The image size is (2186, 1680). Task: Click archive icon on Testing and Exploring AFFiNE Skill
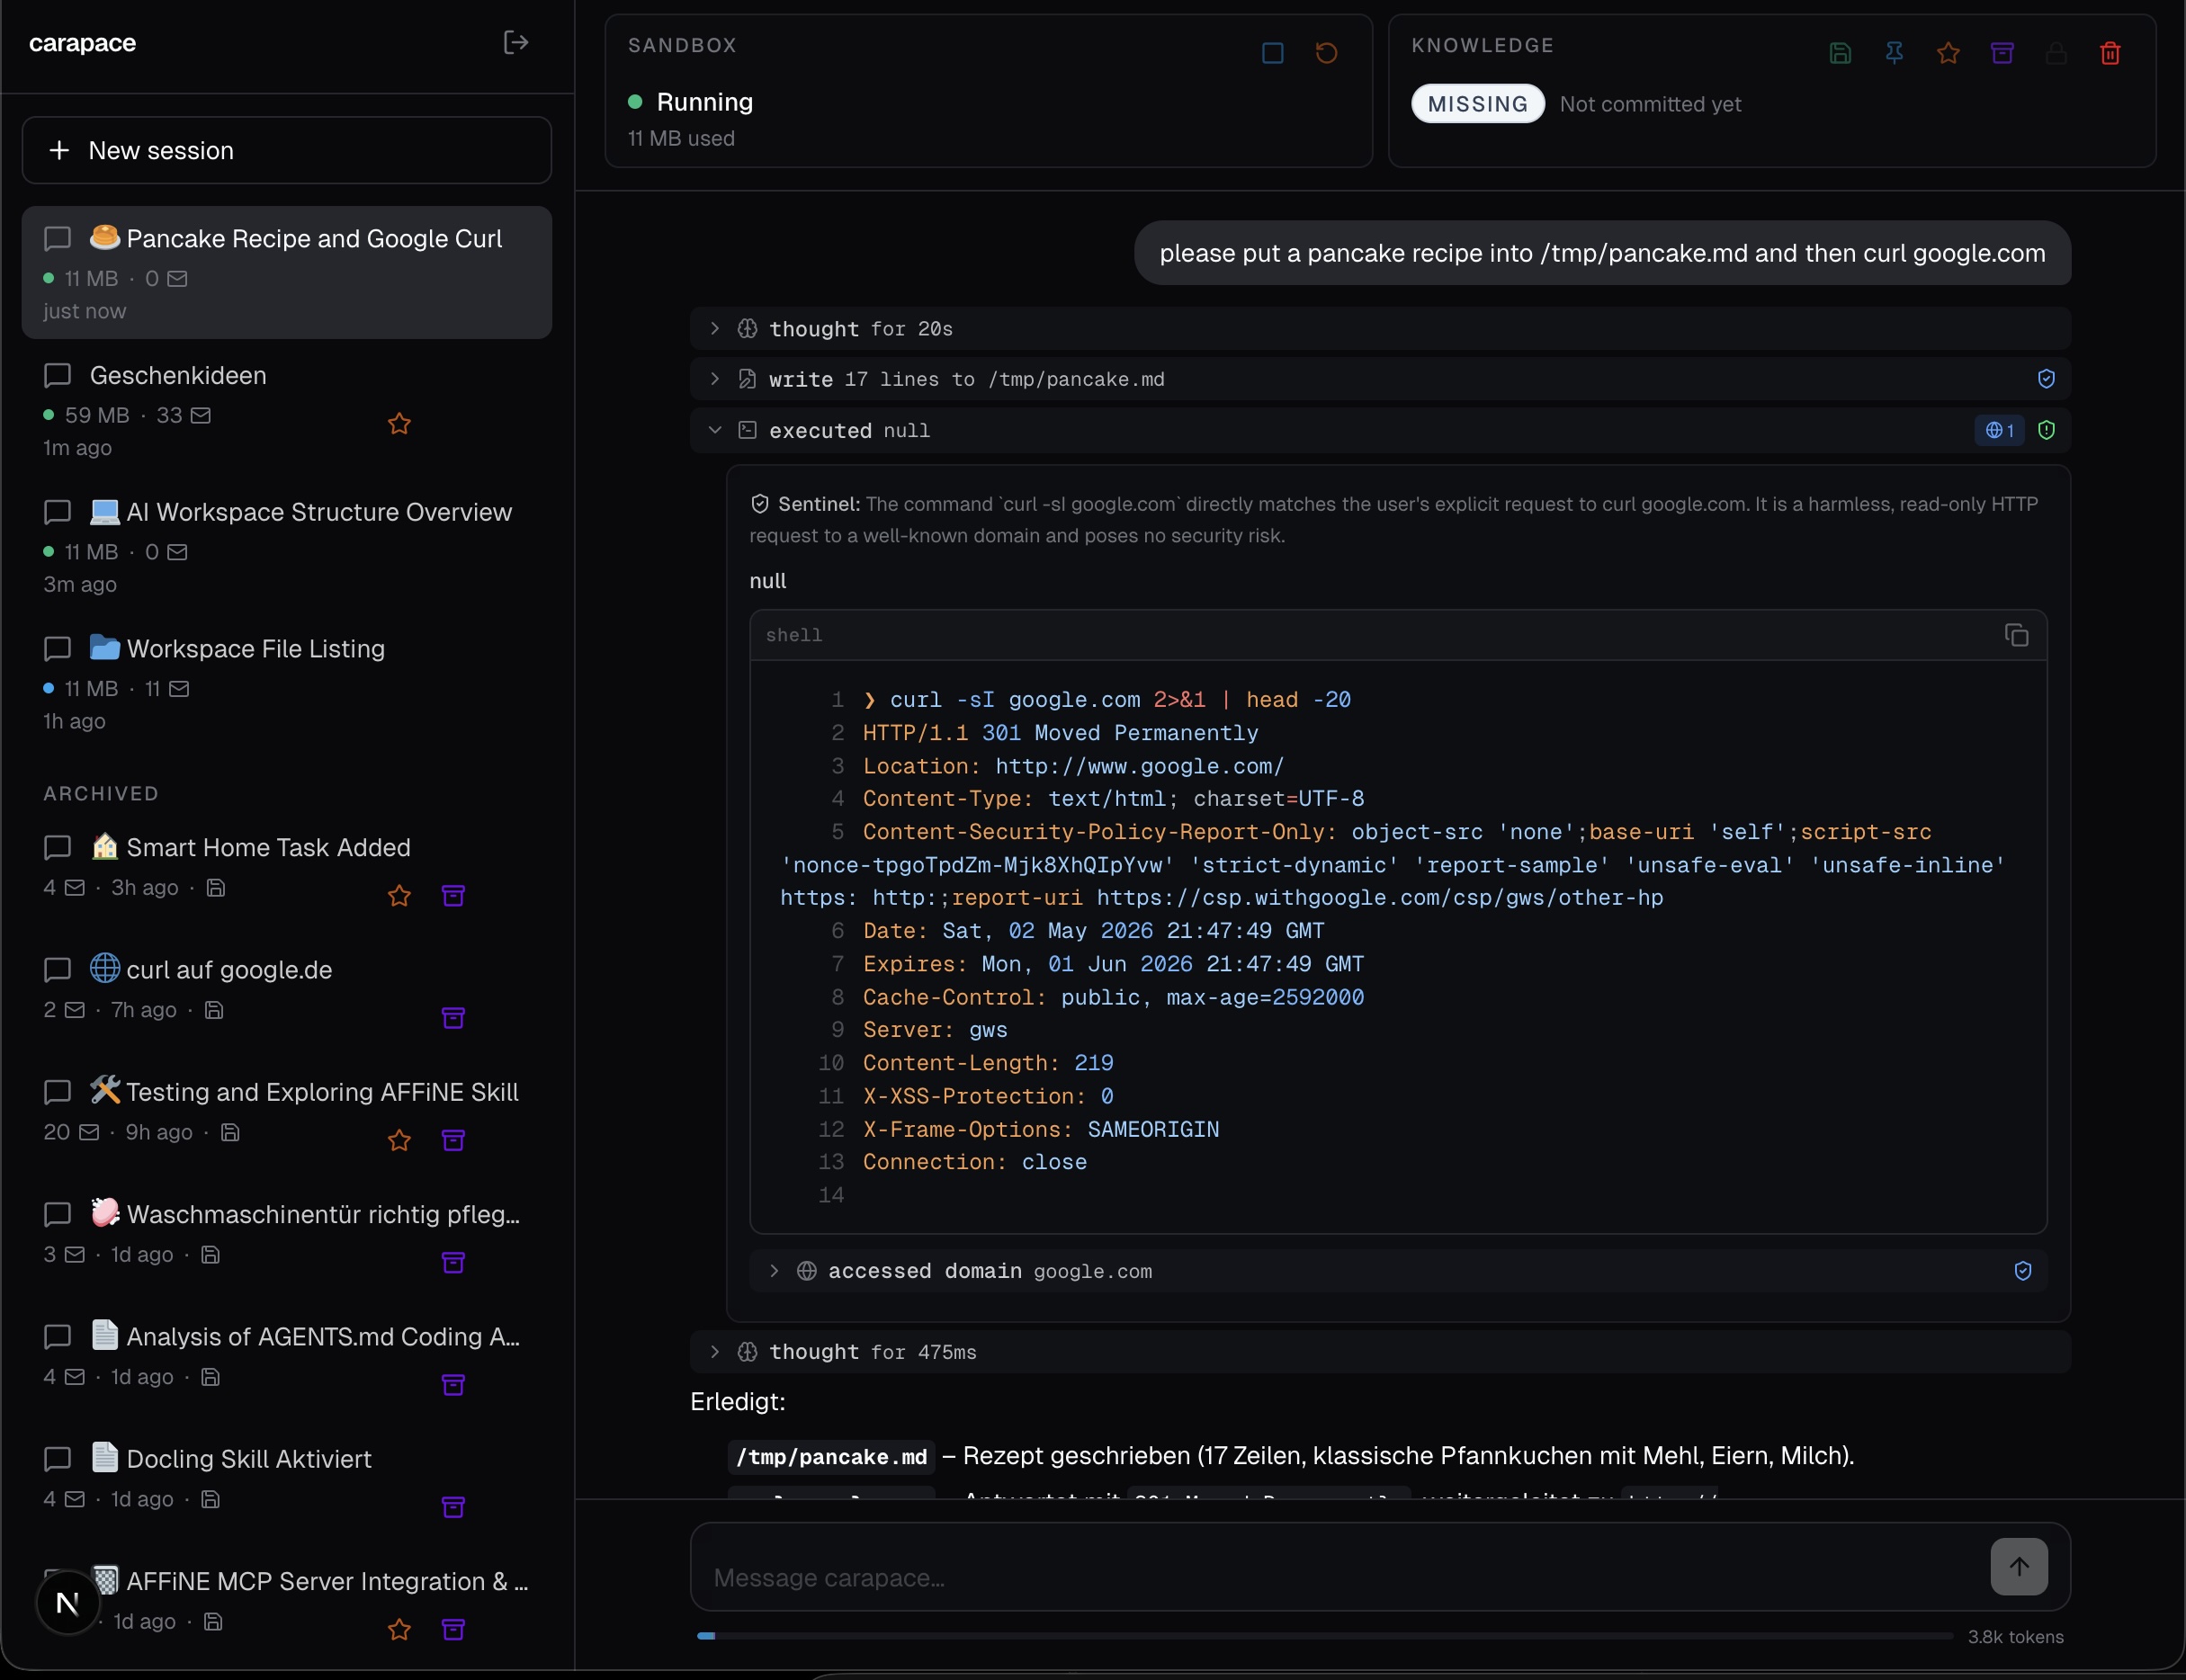click(x=453, y=1141)
